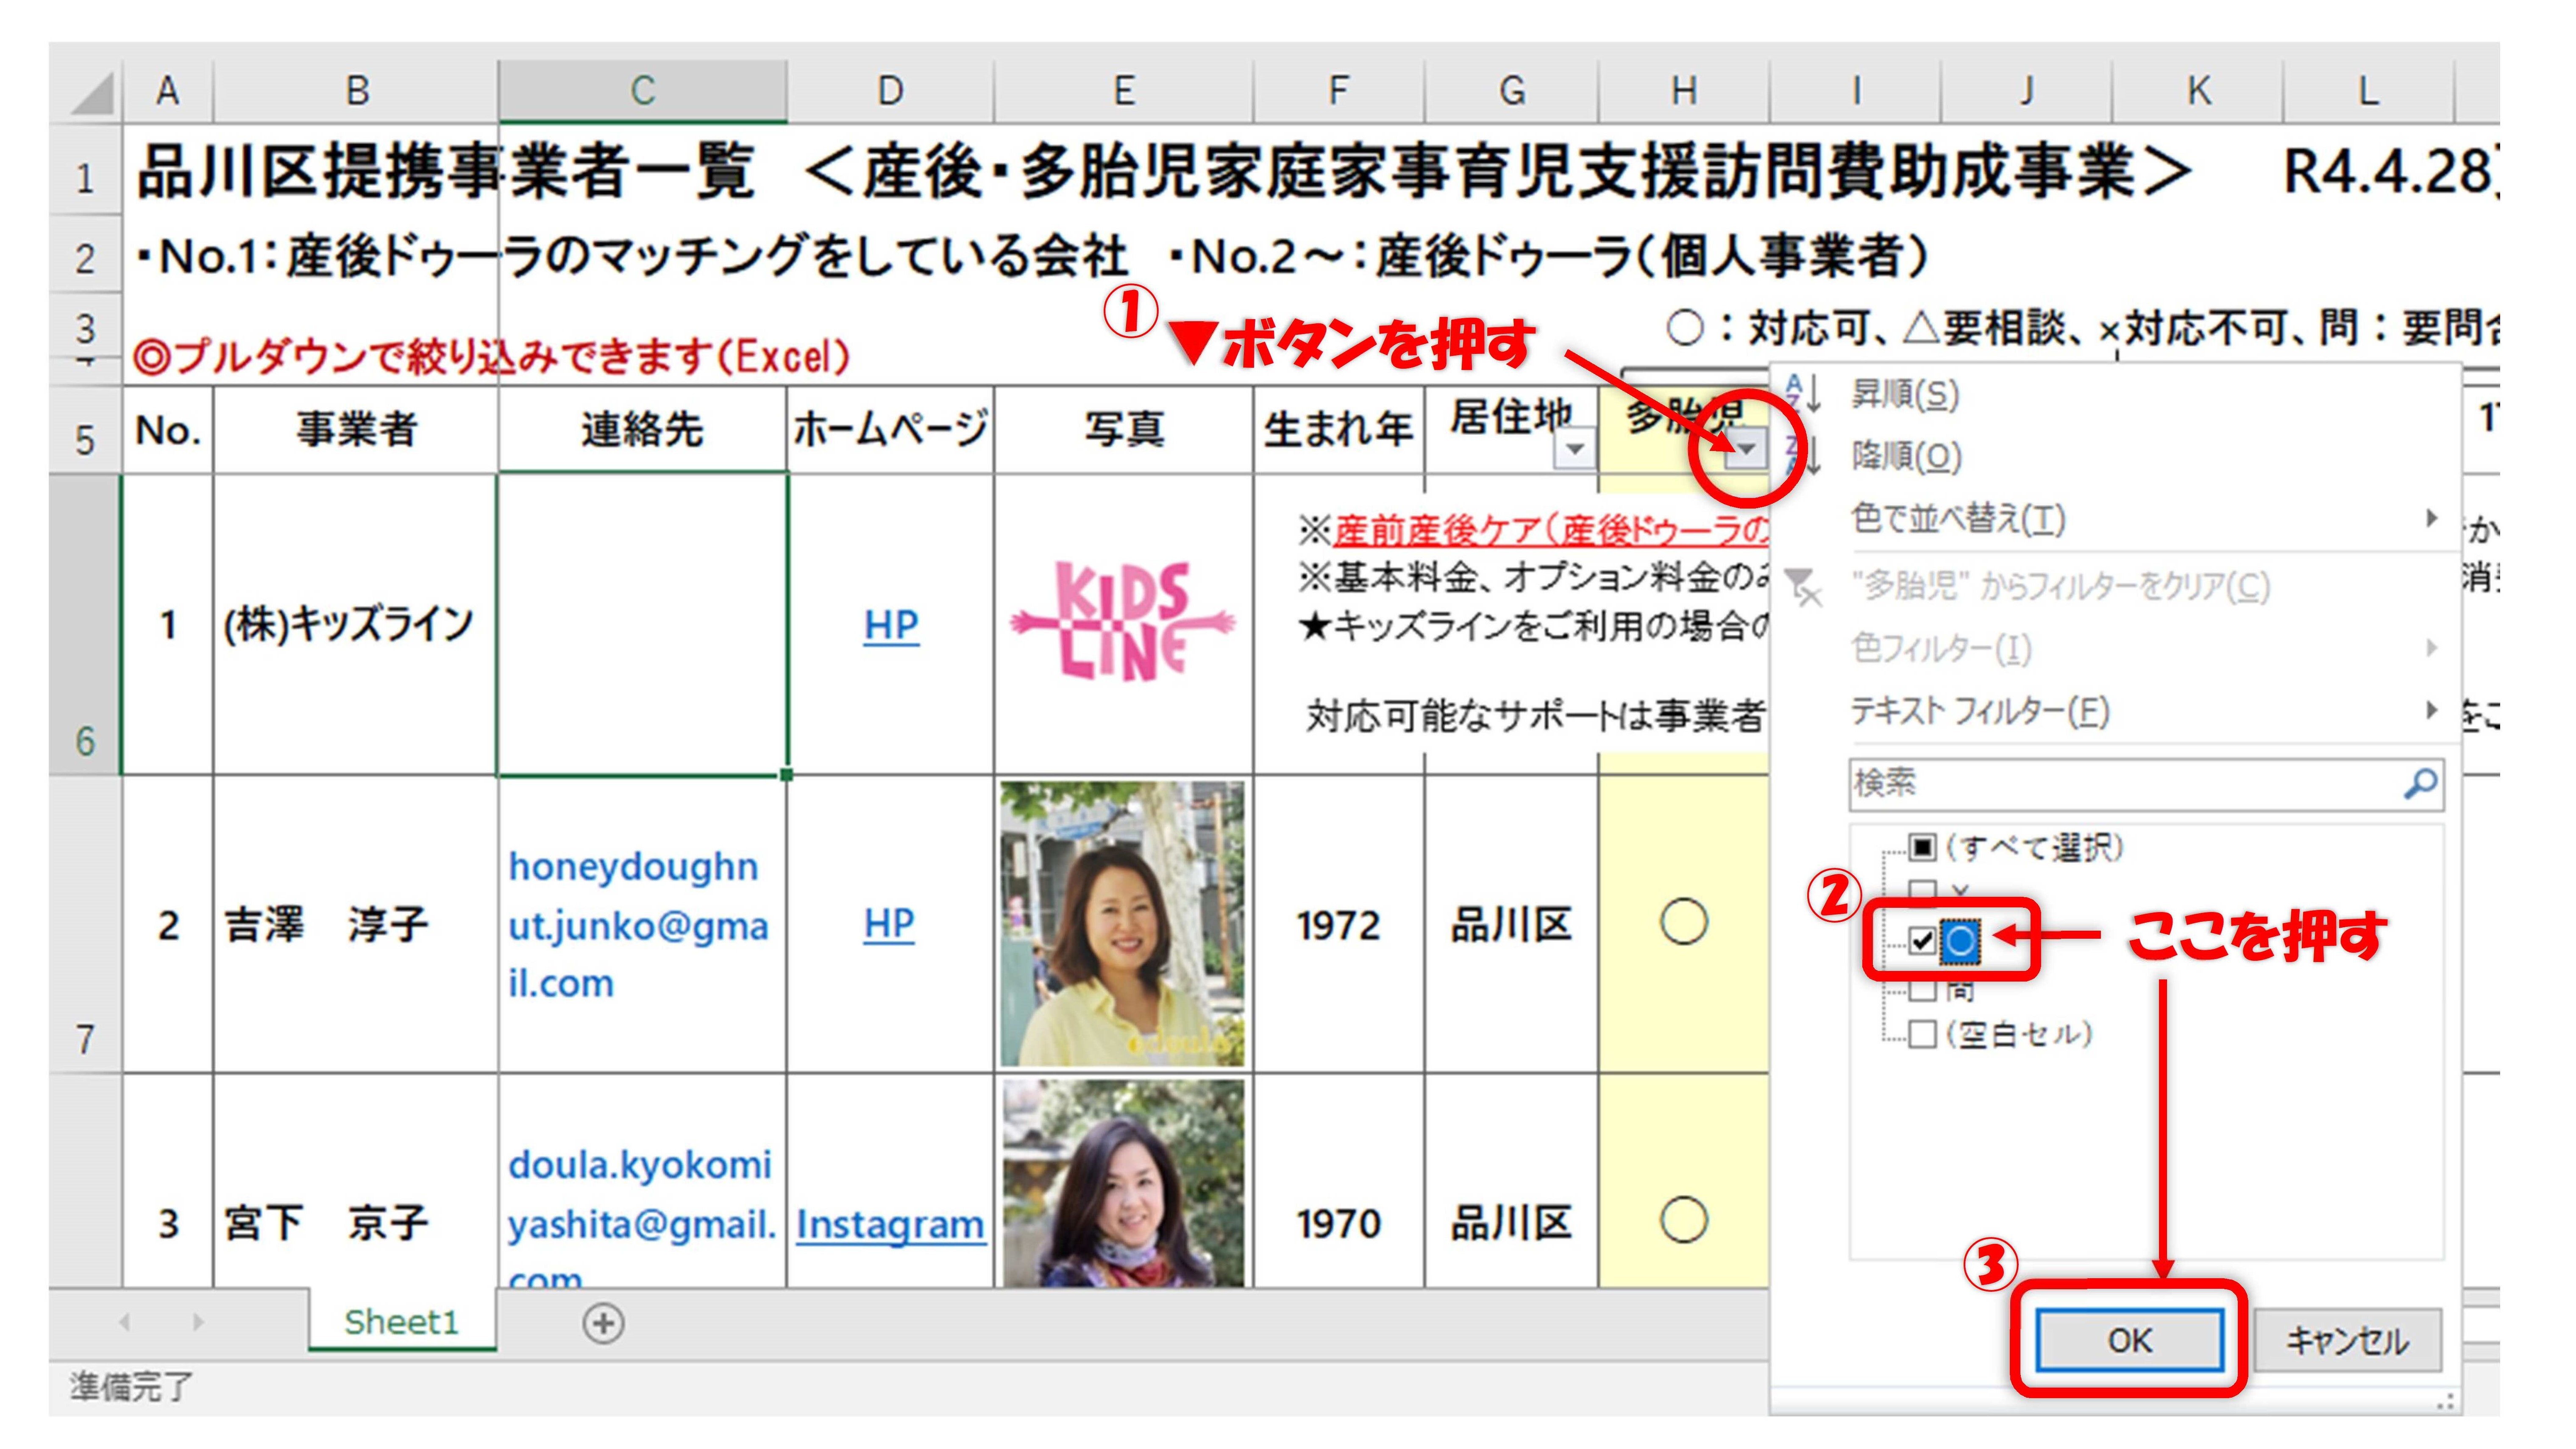Click the previous sheet scroll arrow

coord(125,1322)
